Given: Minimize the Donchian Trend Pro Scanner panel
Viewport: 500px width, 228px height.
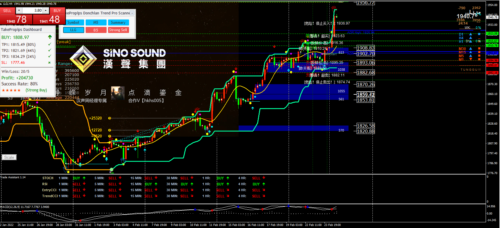Looking at the screenshot, I should tap(132, 13).
